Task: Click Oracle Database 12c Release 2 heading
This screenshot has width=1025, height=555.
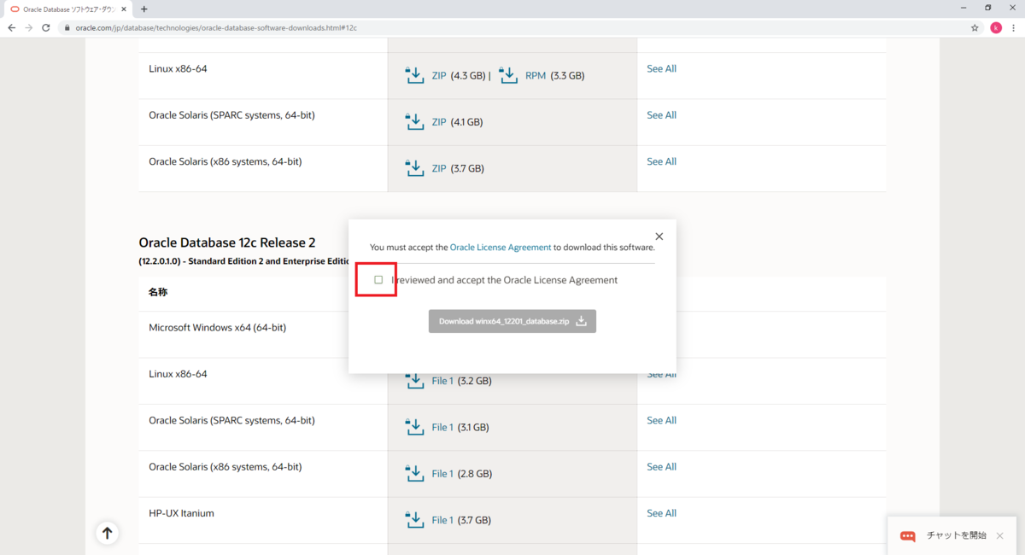Action: click(227, 242)
